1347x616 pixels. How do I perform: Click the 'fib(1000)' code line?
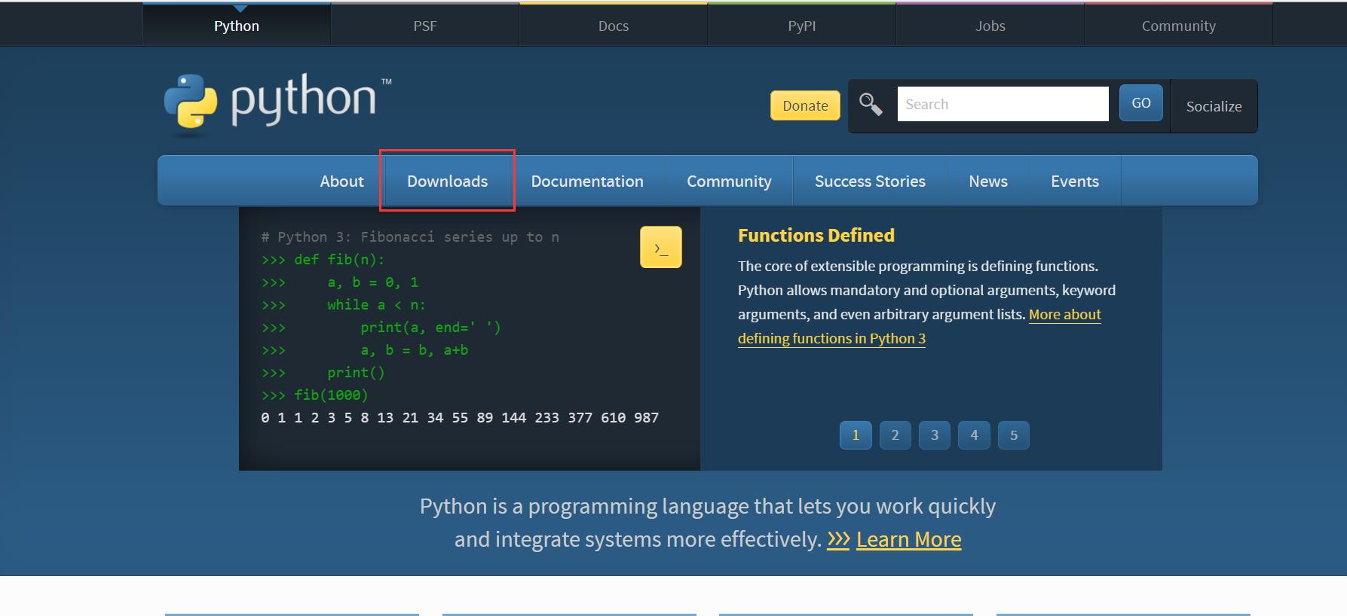314,395
